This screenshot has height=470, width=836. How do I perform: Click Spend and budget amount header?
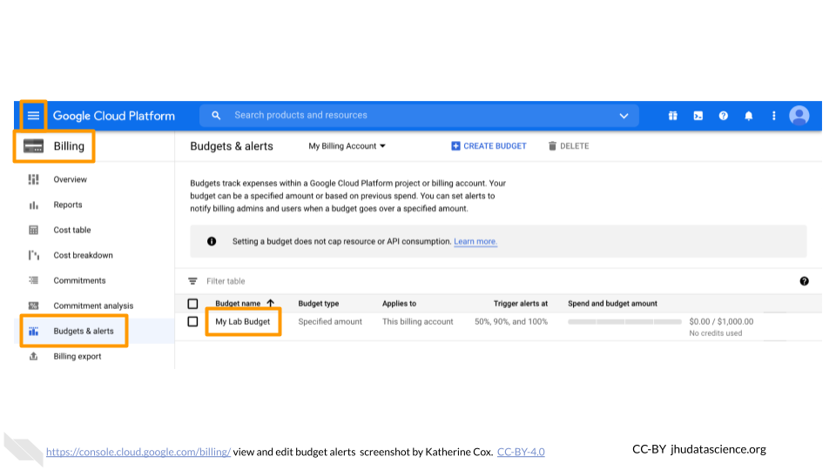tap(612, 304)
